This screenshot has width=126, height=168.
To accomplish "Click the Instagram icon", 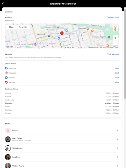I will point(6,73).
